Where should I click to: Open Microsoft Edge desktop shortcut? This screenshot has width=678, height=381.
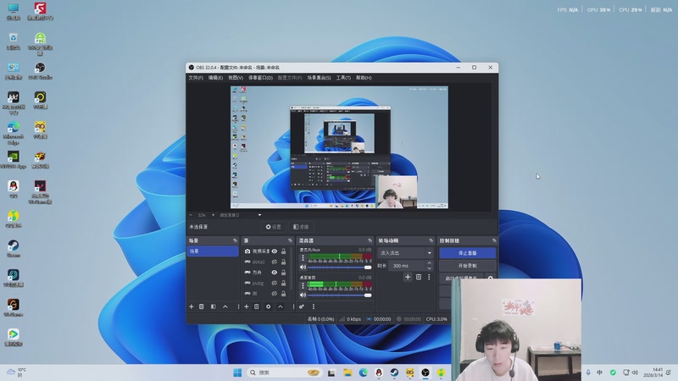pyautogui.click(x=13, y=132)
